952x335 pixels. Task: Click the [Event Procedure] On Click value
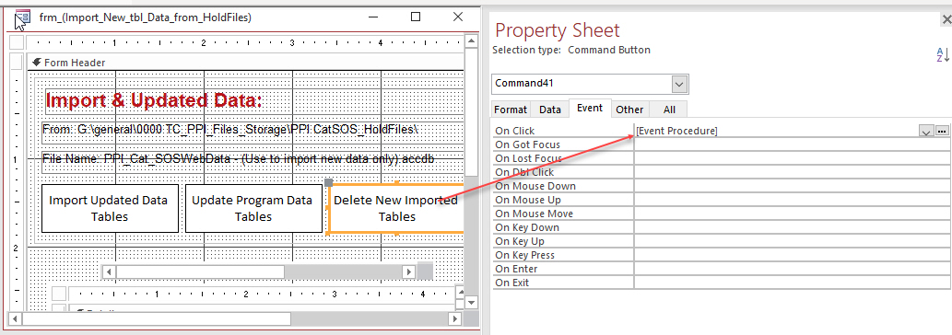676,131
